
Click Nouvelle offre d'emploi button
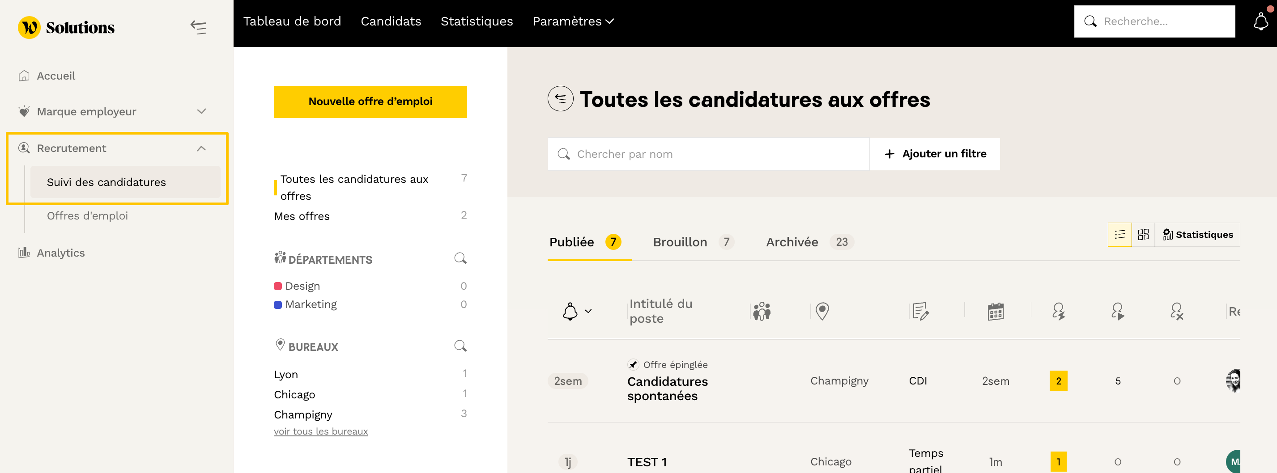[370, 101]
